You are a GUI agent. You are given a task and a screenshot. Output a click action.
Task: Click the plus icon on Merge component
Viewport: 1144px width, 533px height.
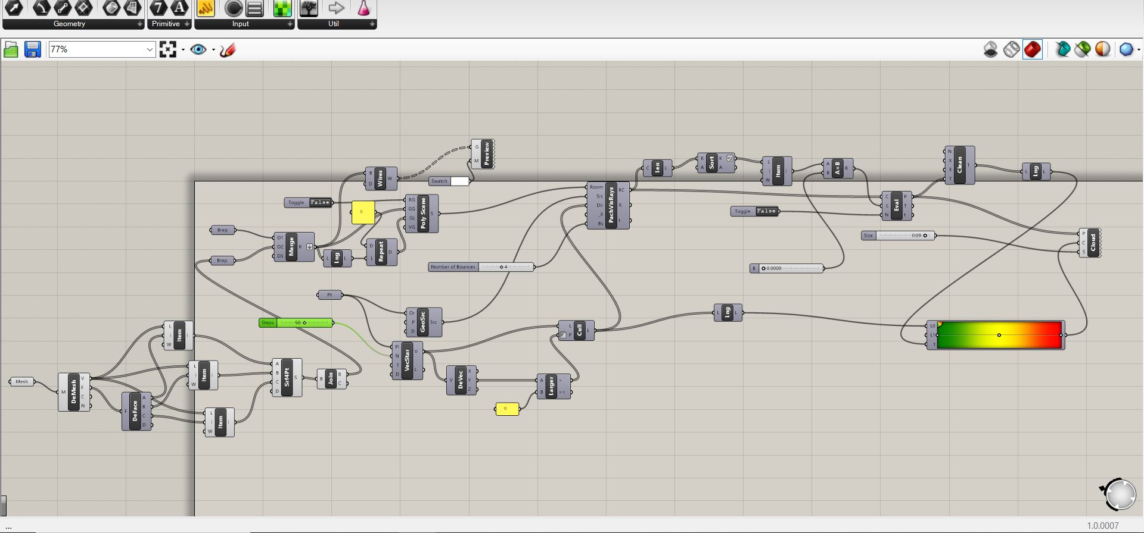point(309,247)
